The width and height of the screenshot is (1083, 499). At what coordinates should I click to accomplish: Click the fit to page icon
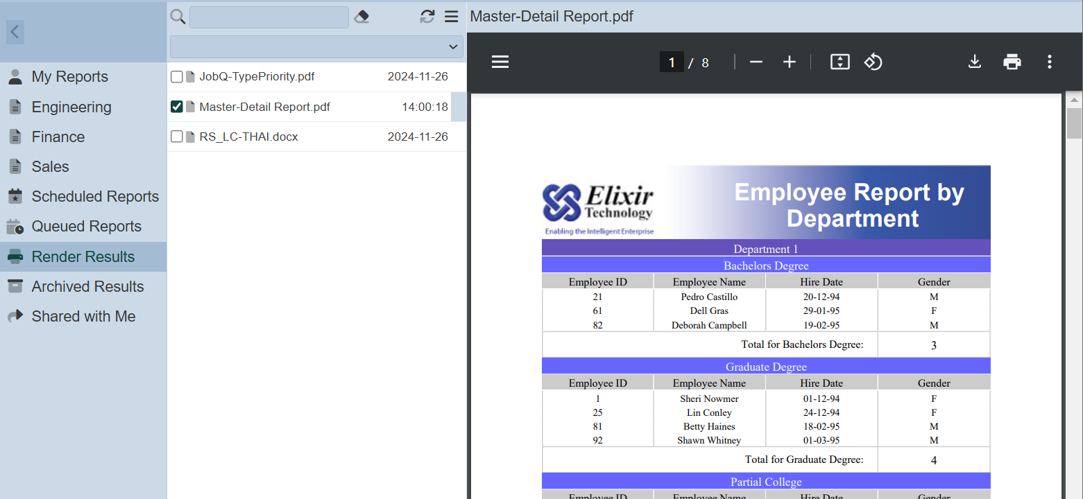point(840,62)
